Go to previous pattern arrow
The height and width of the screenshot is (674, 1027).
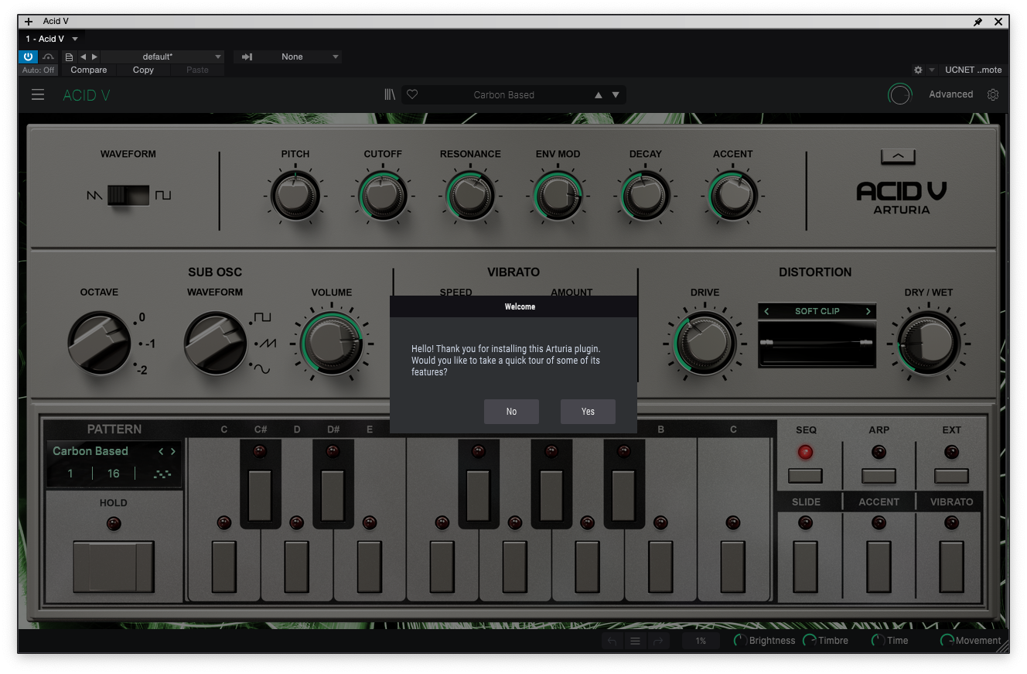click(161, 451)
